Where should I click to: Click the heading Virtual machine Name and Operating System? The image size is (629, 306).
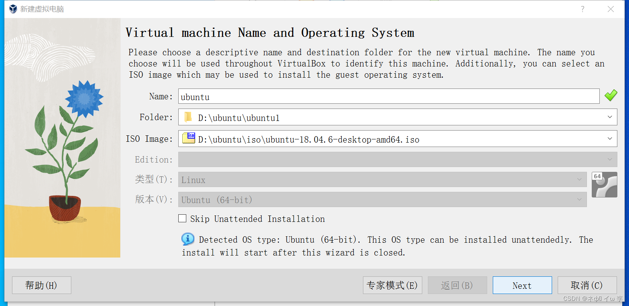[x=270, y=33]
